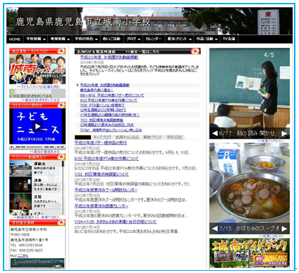Select the 演奏 video thumbnail

21,184
